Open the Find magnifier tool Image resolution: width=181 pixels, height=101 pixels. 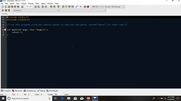pos(35,7)
